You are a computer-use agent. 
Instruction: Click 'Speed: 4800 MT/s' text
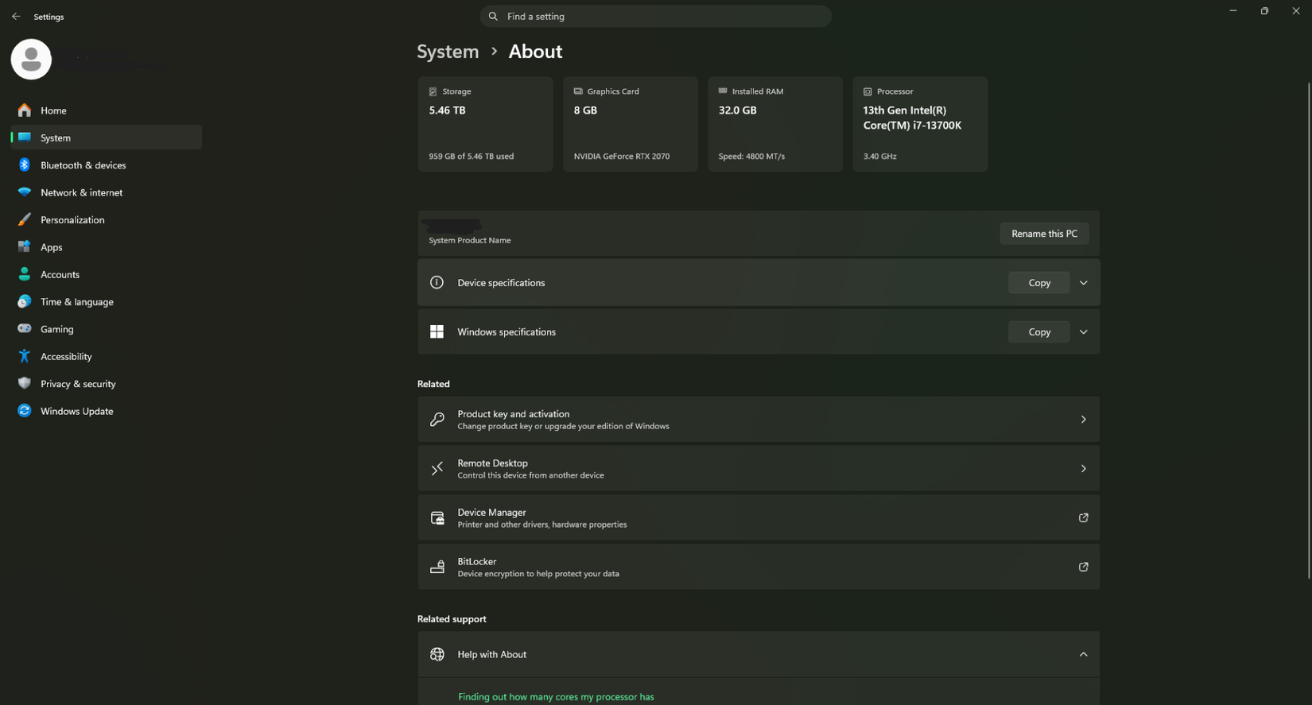pyautogui.click(x=751, y=157)
